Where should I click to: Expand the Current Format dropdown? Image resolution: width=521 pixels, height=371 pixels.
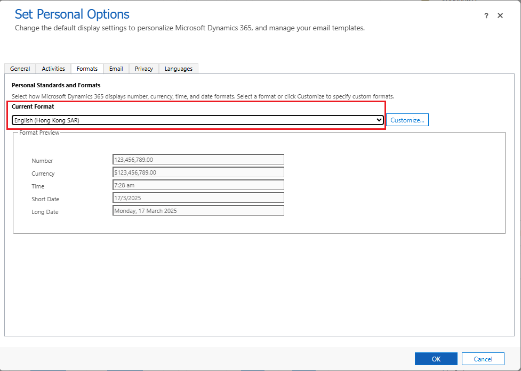click(198, 120)
